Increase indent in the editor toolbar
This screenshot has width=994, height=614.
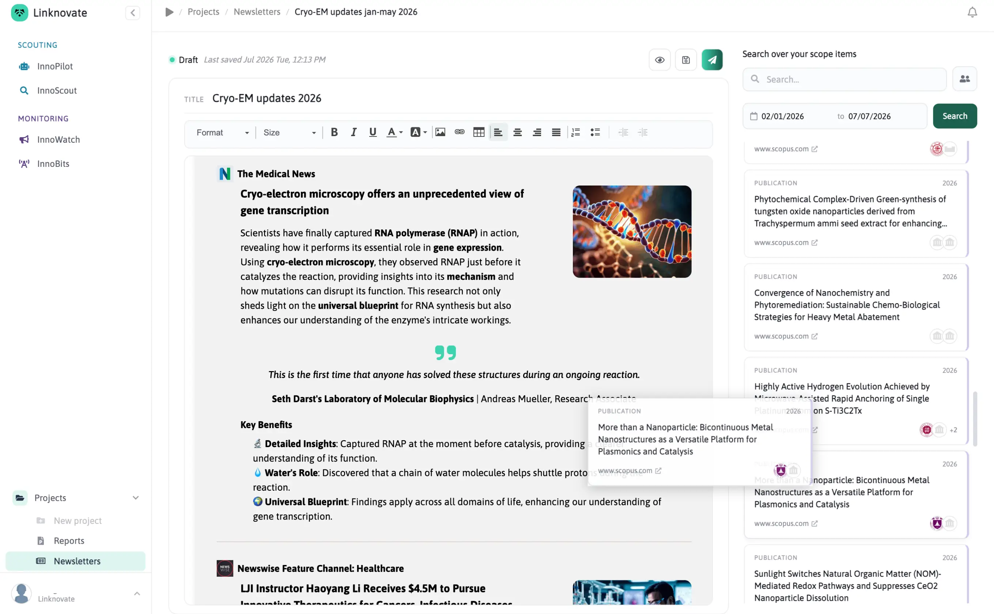click(643, 132)
